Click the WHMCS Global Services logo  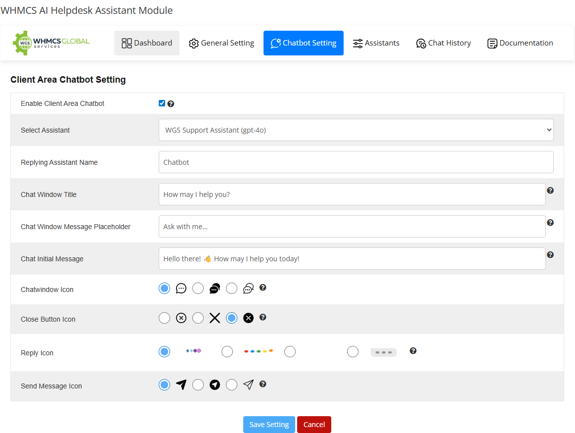[51, 43]
